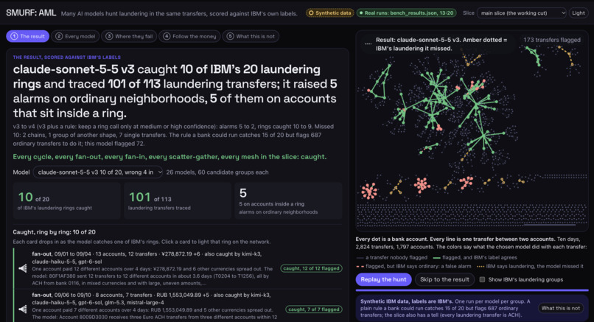Image resolution: width=594 pixels, height=322 pixels.
Task: Open the Slice dropdown
Action: tap(521, 13)
